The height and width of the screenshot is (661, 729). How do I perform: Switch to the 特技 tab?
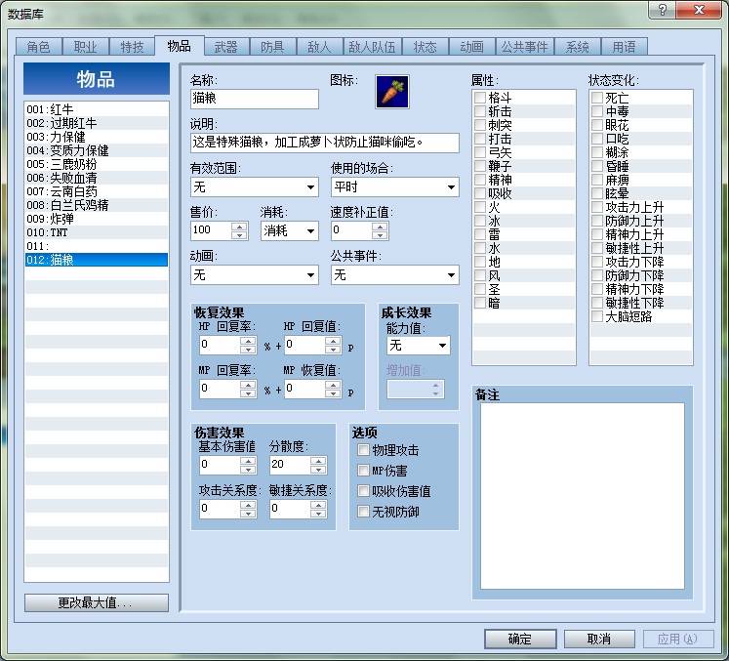pos(132,47)
